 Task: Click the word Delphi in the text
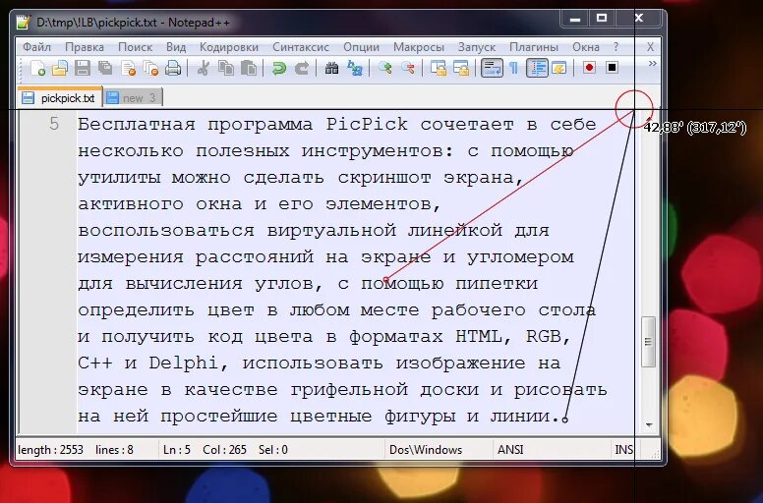click(x=184, y=363)
